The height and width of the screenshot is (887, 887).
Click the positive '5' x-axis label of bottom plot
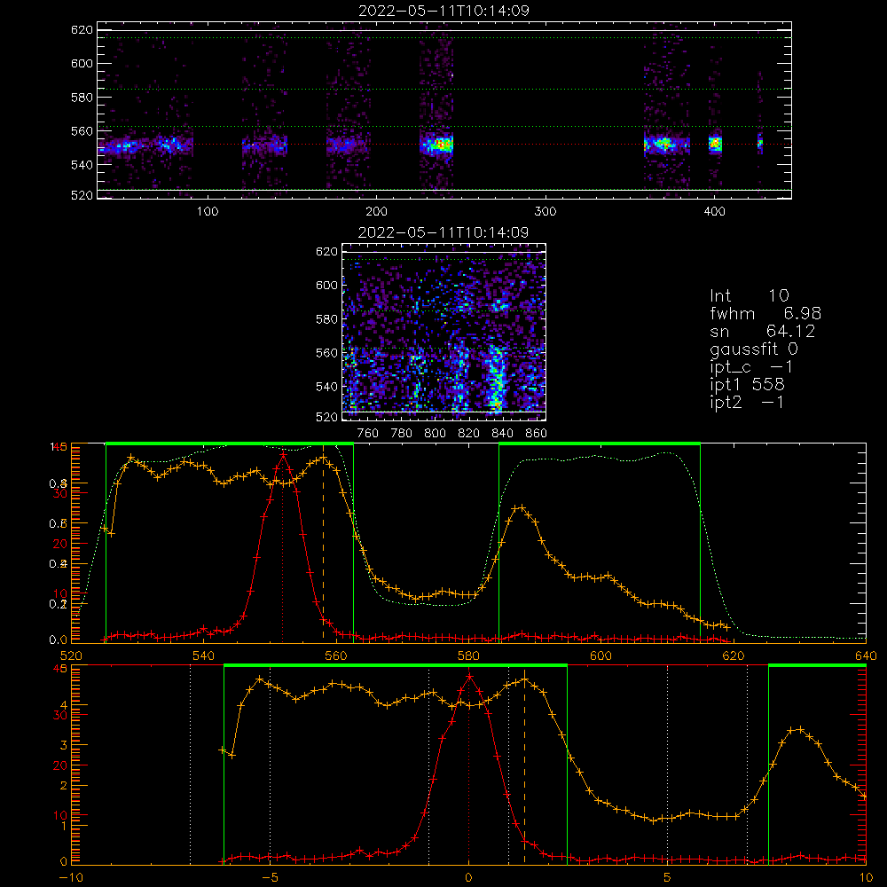(668, 878)
